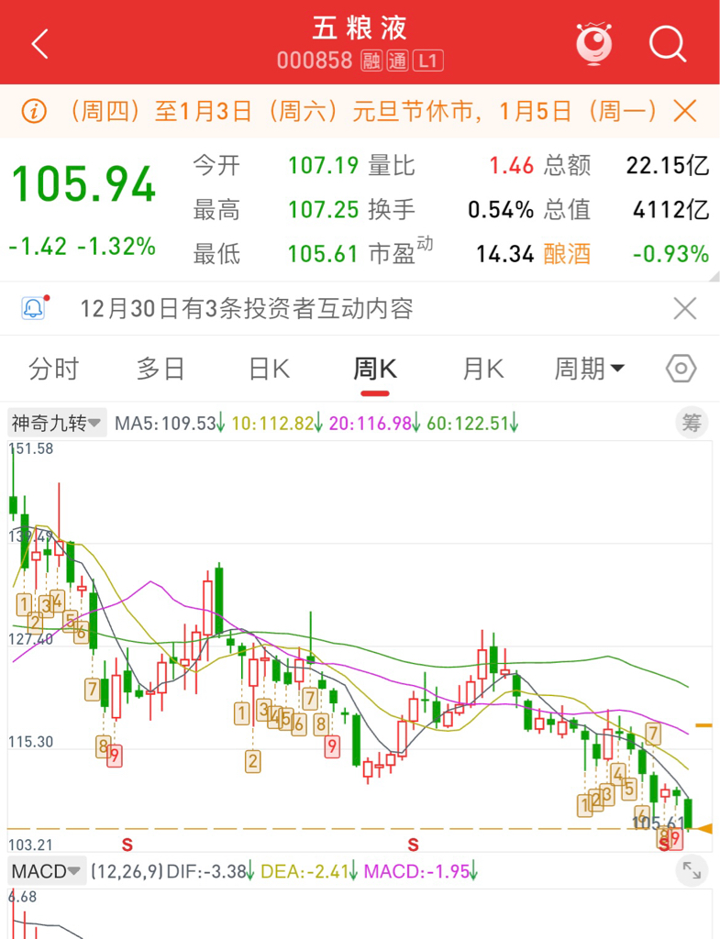Close the investor interaction notification
Viewport: 720px width, 939px height.
click(x=684, y=308)
